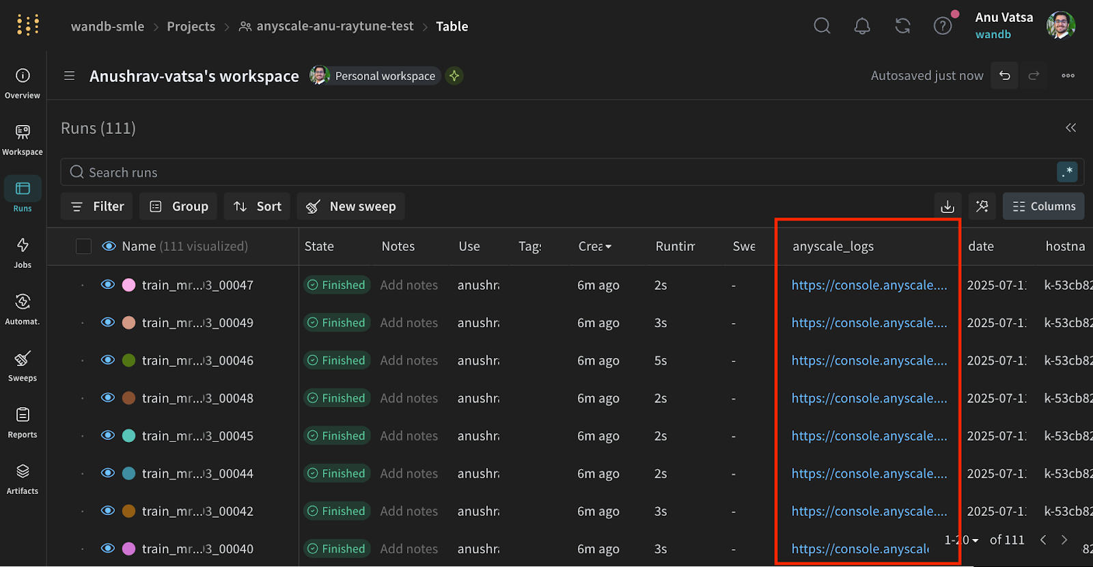
Task: Click the hamburger menu beside workspace title
Action: pyautogui.click(x=70, y=76)
